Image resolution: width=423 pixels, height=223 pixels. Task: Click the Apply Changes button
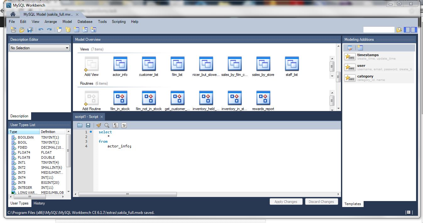tap(286, 202)
